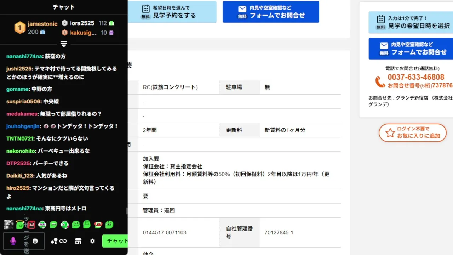453x255 pixels.
Task: Click chat username suspiria0506
Action: 23,102
